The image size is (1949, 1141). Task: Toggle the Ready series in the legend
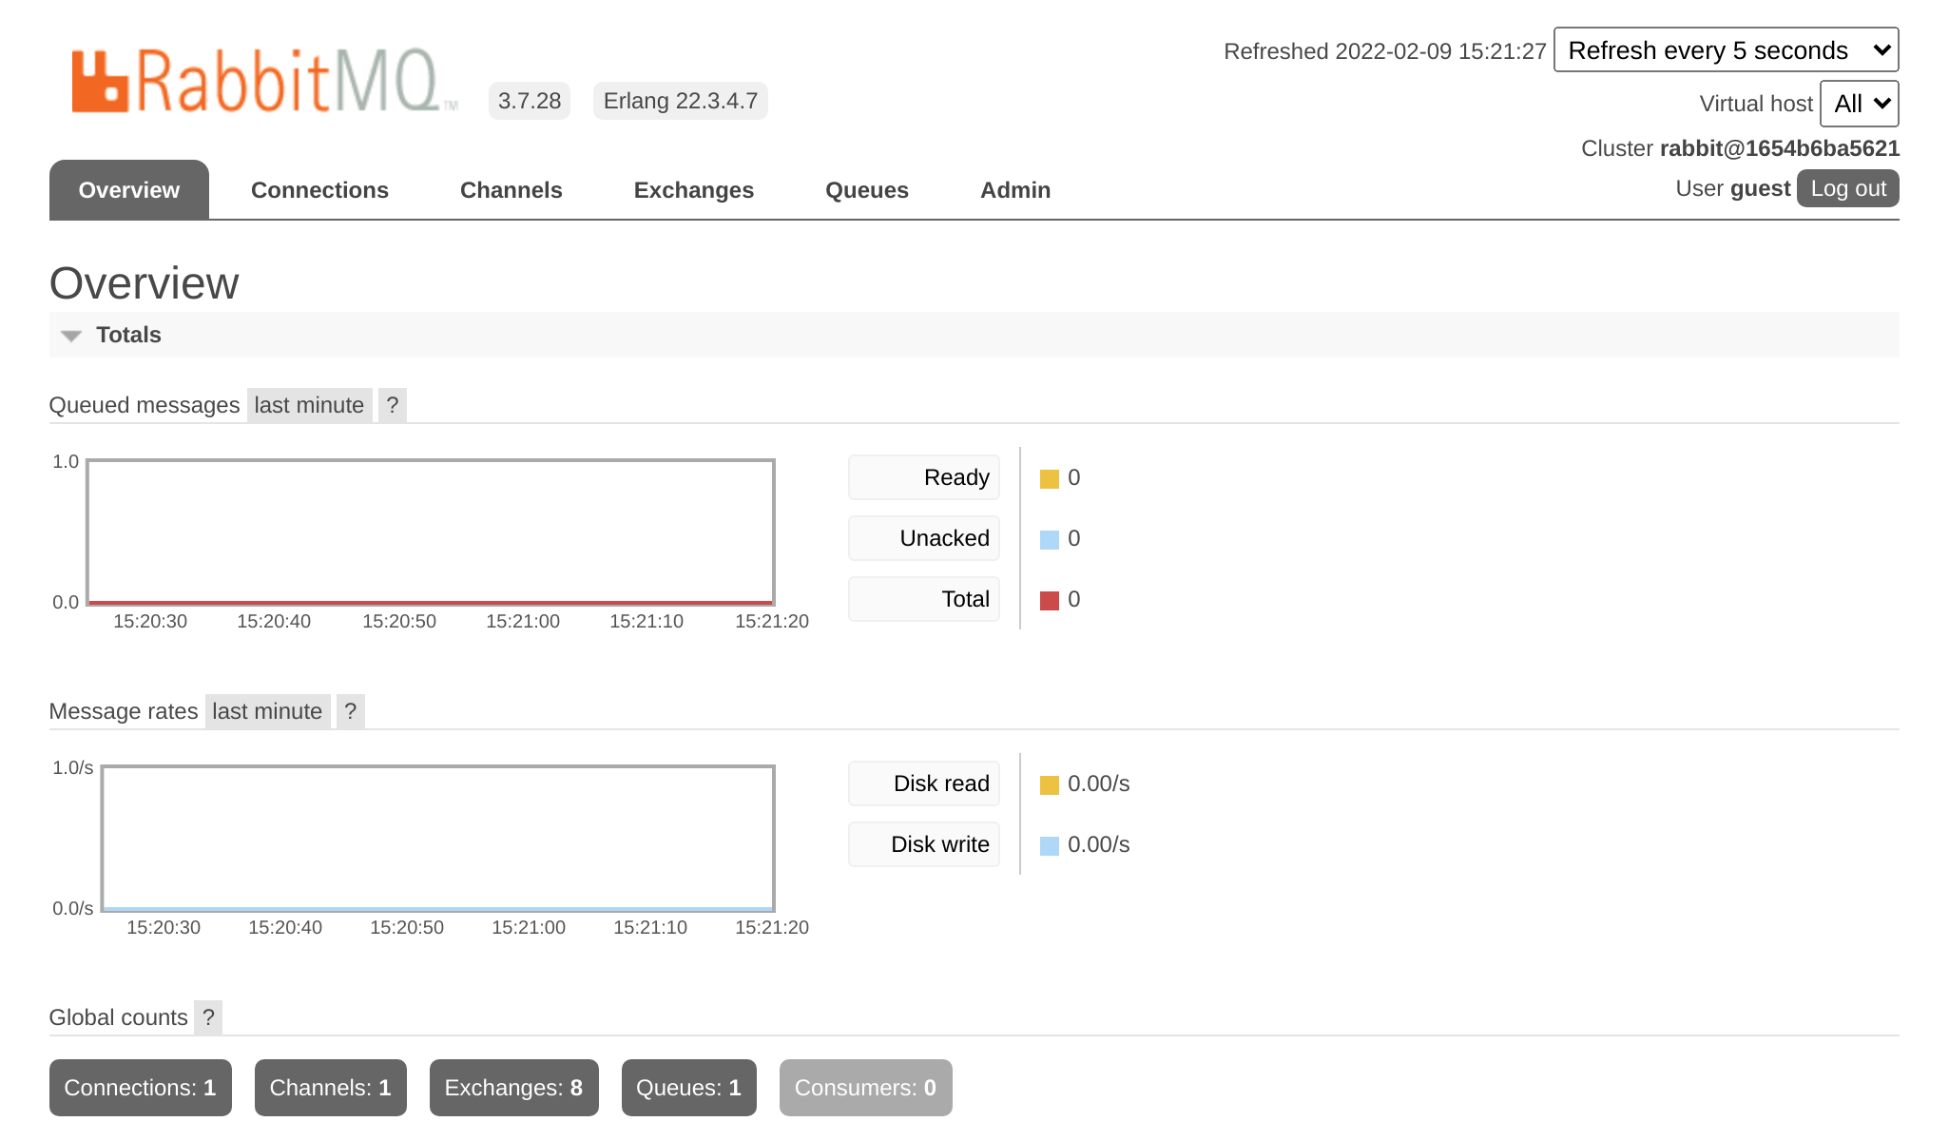pyautogui.click(x=922, y=477)
